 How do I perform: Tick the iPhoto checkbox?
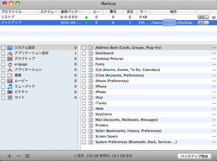pos(84,92)
